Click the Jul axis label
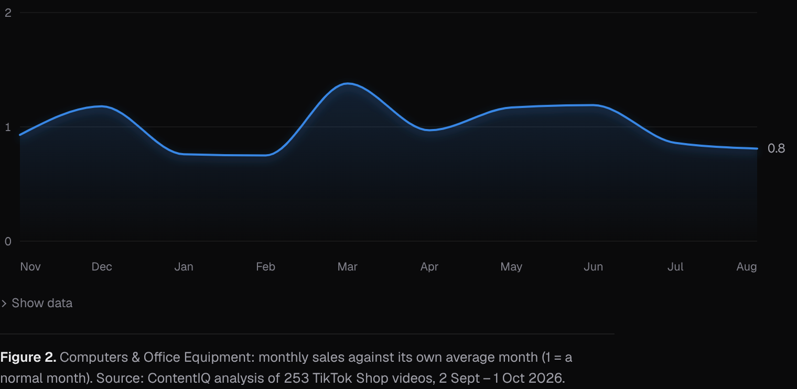 (675, 267)
